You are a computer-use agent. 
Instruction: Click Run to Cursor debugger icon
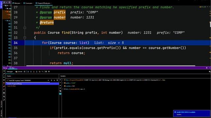click(43, 72)
